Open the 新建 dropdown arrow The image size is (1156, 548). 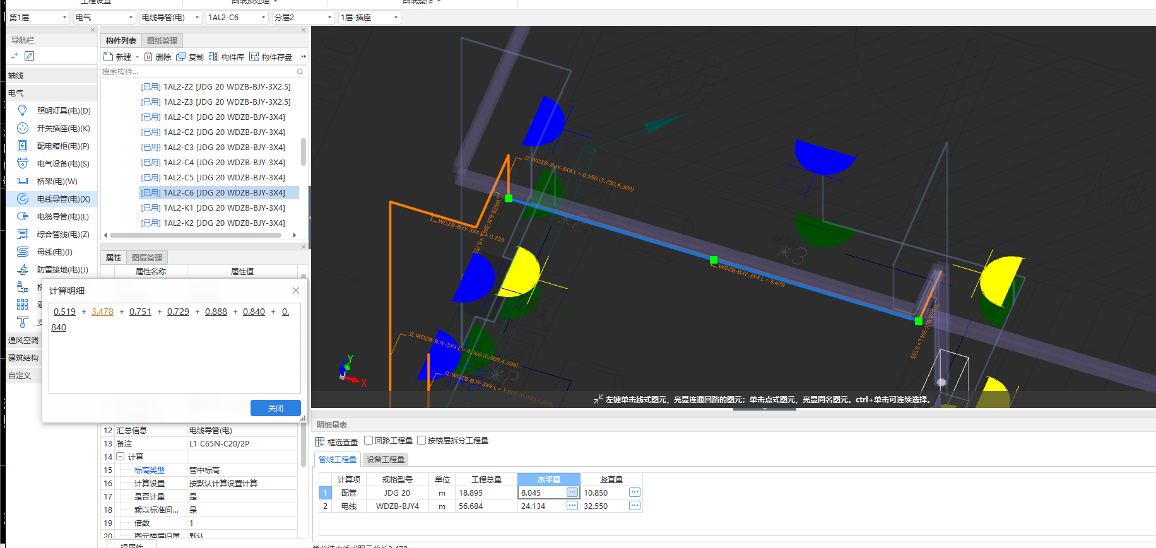click(x=137, y=57)
